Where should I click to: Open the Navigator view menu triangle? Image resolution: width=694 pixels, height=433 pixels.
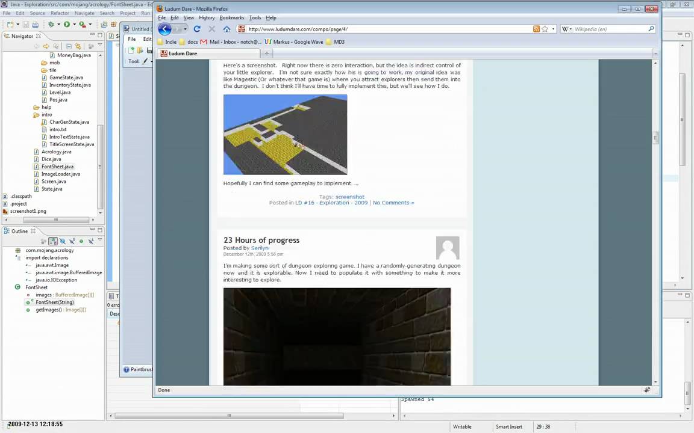tap(100, 46)
